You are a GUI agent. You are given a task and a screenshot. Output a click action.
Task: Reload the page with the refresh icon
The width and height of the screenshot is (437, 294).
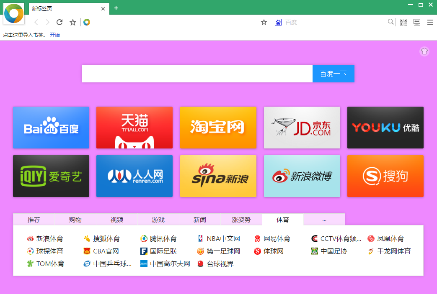[x=59, y=22]
